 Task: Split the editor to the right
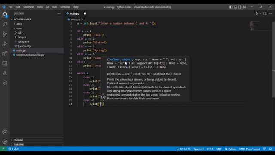pos(265,13)
